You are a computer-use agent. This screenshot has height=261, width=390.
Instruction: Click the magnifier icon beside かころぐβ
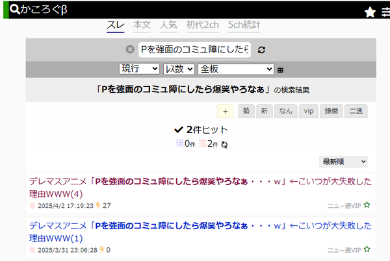coord(15,10)
